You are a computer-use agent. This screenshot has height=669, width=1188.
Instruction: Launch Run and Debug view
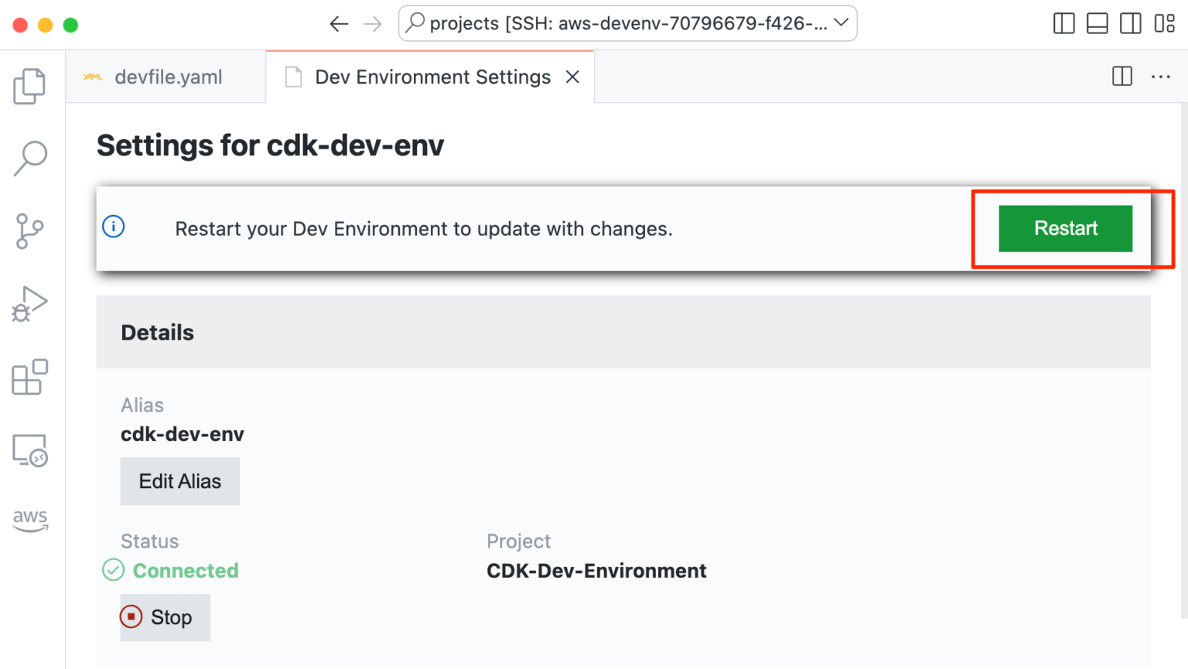29,303
